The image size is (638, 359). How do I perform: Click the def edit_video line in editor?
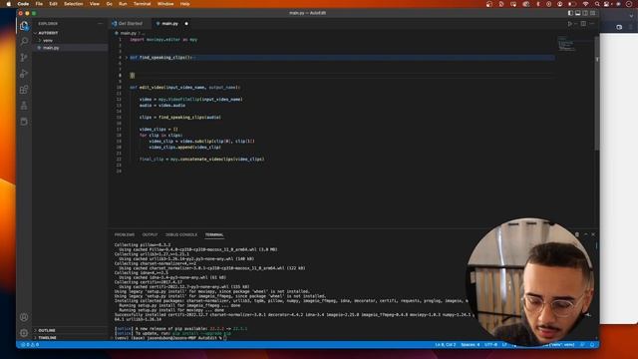(185, 87)
